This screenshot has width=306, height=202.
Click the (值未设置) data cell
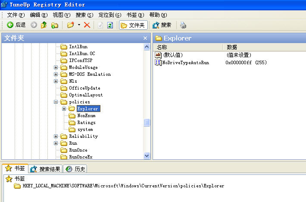click(239, 55)
